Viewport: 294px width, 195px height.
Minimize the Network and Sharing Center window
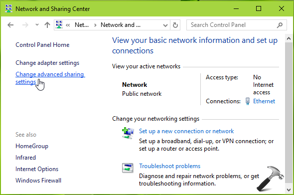(x=236, y=8)
